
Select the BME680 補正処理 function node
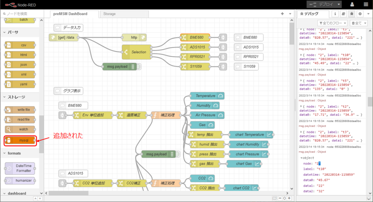point(166,115)
